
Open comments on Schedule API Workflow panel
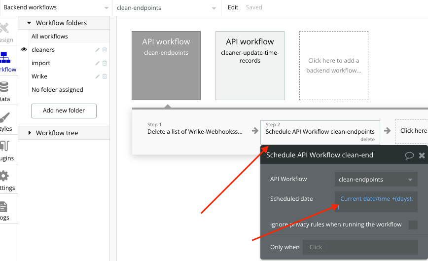click(409, 155)
